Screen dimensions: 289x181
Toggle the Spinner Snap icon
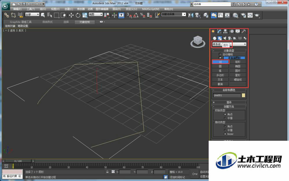(149, 15)
